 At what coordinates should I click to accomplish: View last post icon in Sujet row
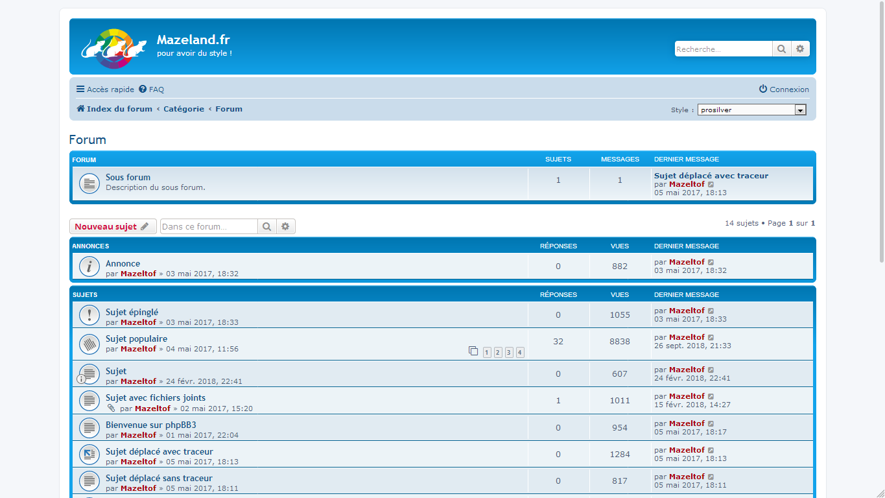coord(711,370)
